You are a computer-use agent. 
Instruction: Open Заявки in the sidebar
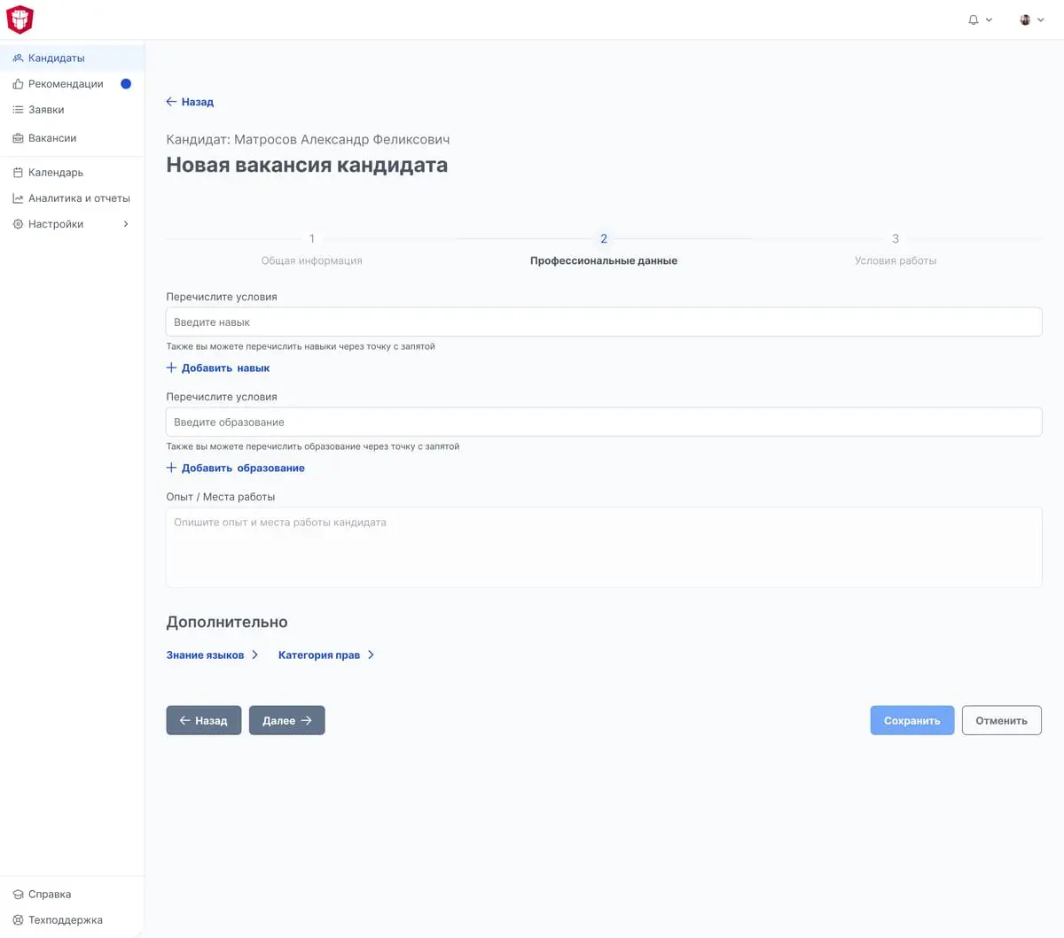pos(46,110)
